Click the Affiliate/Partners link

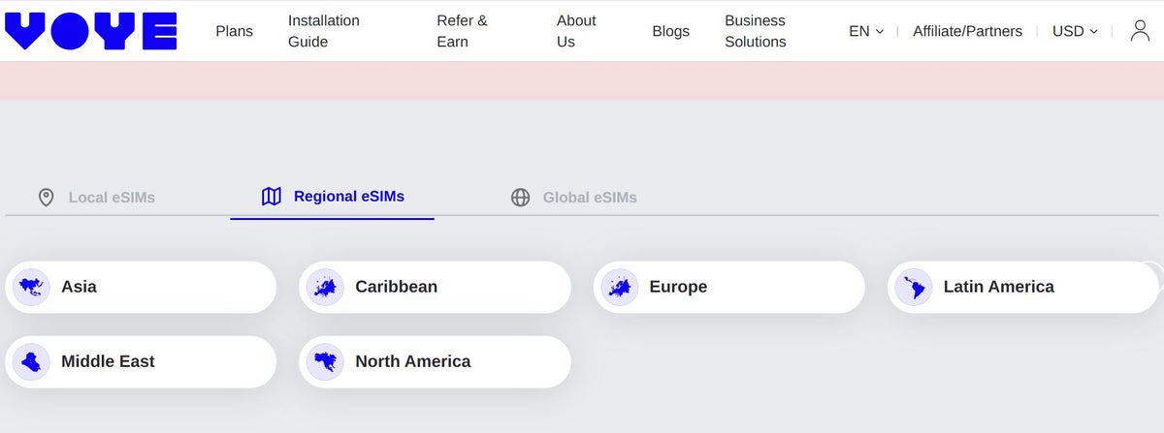[967, 31]
